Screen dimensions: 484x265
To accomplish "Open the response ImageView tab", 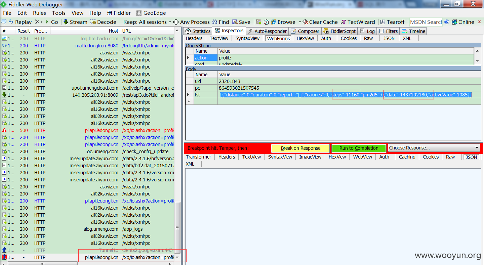I will [x=311, y=157].
